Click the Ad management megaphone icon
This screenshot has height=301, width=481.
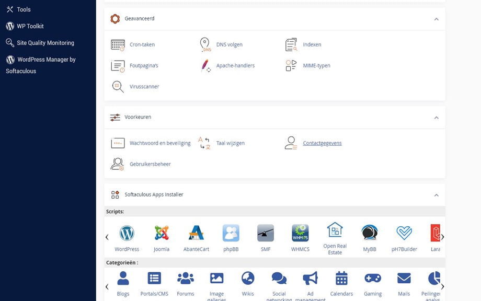(311, 279)
